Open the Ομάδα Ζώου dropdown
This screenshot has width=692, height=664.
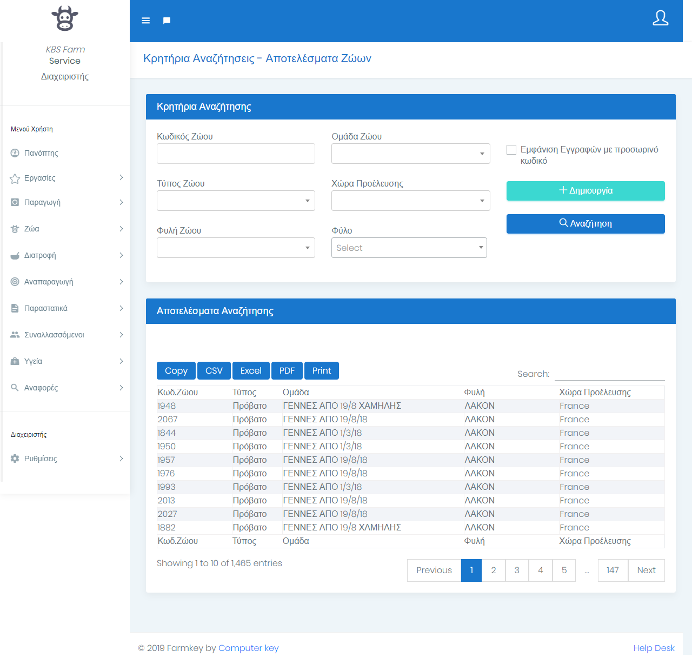410,154
